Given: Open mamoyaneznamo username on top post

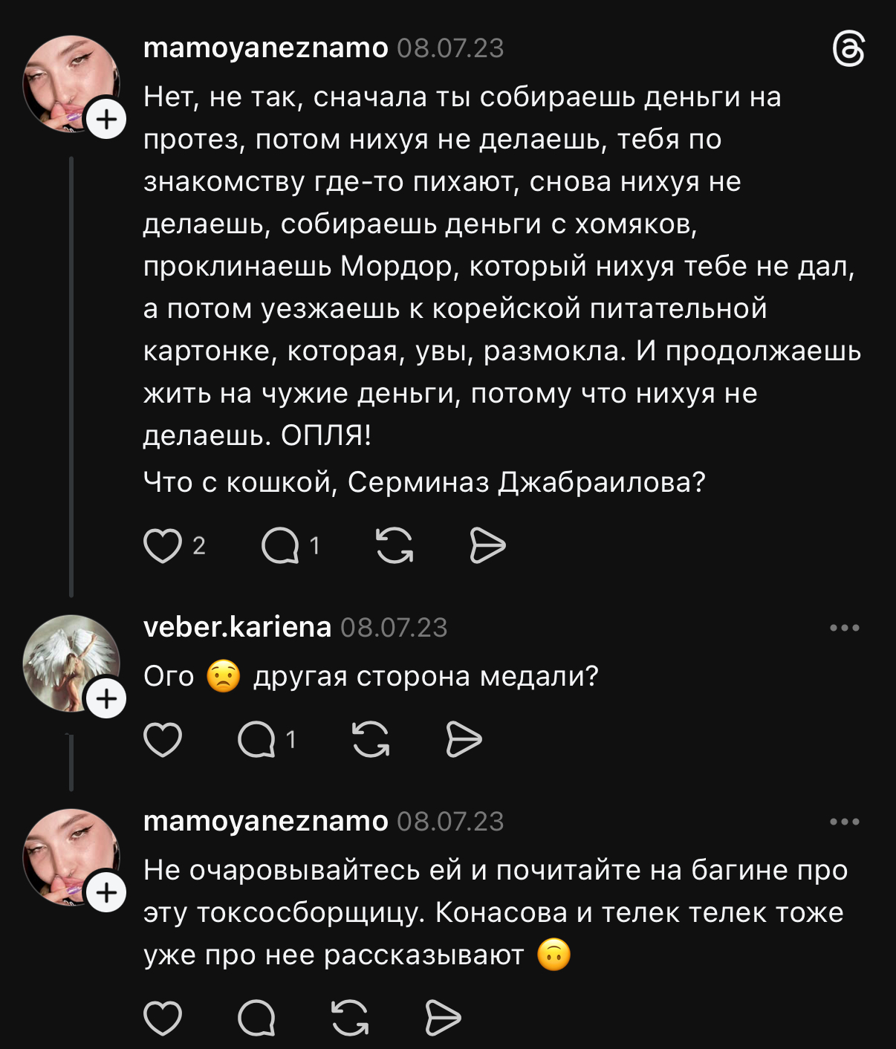Looking at the screenshot, I should click(265, 48).
